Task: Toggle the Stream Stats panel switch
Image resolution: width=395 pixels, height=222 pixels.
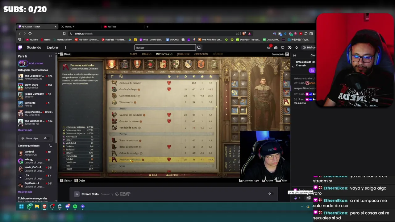Action: coord(270,194)
